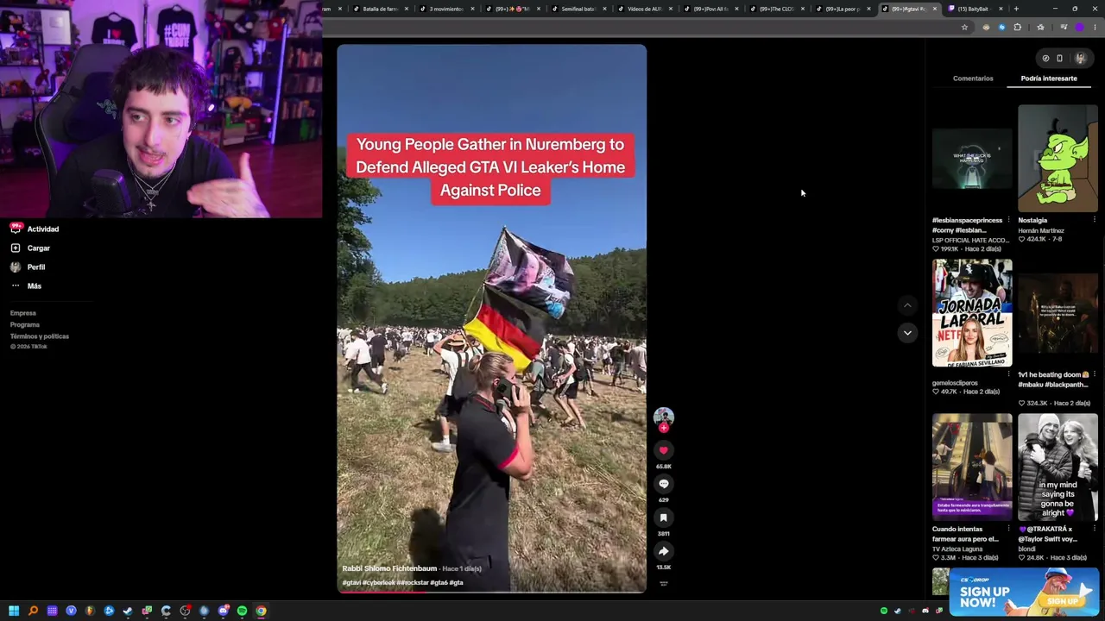1105x621 pixels.
Task: Open the Actividad notifications
Action: click(x=35, y=229)
